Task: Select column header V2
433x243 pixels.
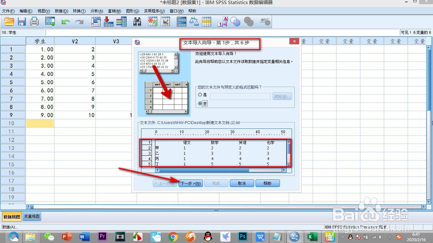Action: tap(75, 42)
